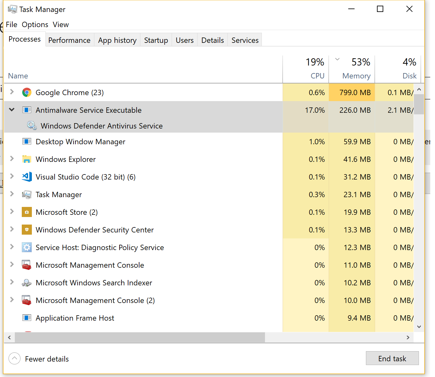435x377 pixels.
Task: Select the Windows Defender Antivirus Service entry
Action: tap(102, 126)
